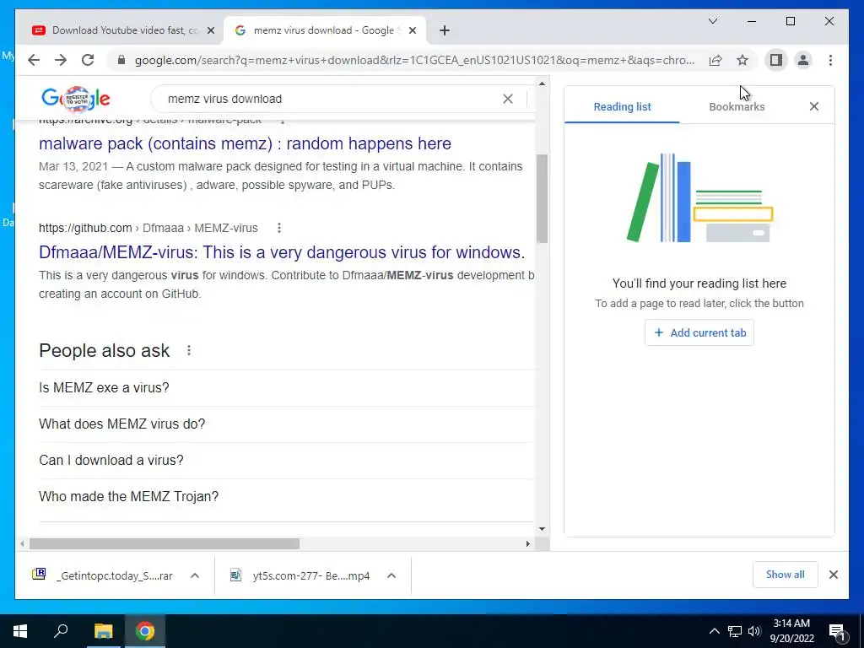Click the Google logo

(76, 99)
